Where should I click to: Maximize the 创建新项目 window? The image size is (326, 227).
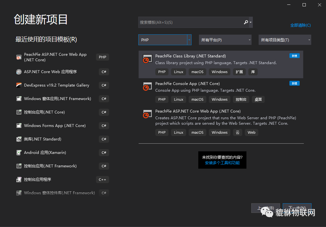click(304, 5)
